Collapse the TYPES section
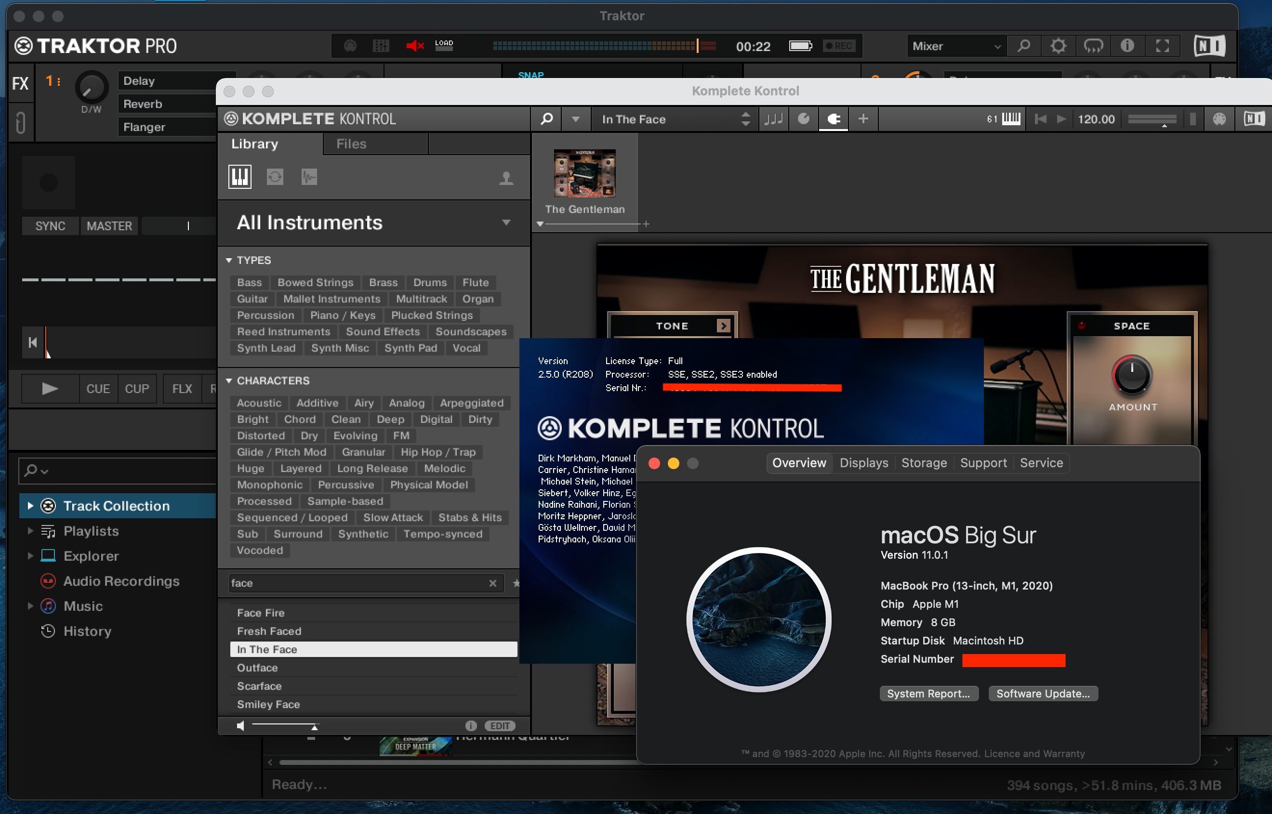Image resolution: width=1272 pixels, height=814 pixels. [x=229, y=260]
